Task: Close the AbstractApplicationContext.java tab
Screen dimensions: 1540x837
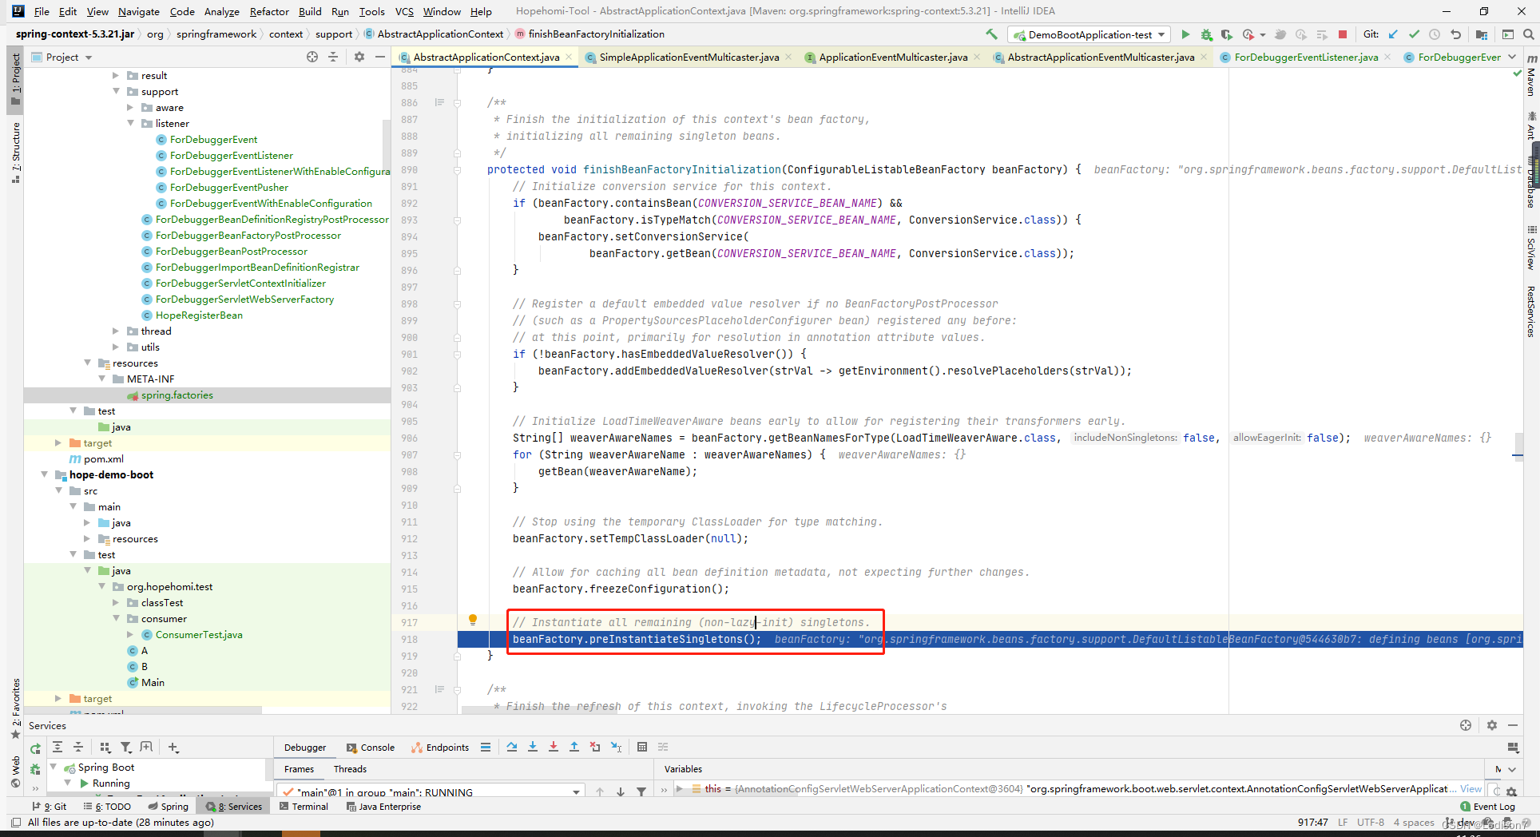Action: (x=569, y=57)
